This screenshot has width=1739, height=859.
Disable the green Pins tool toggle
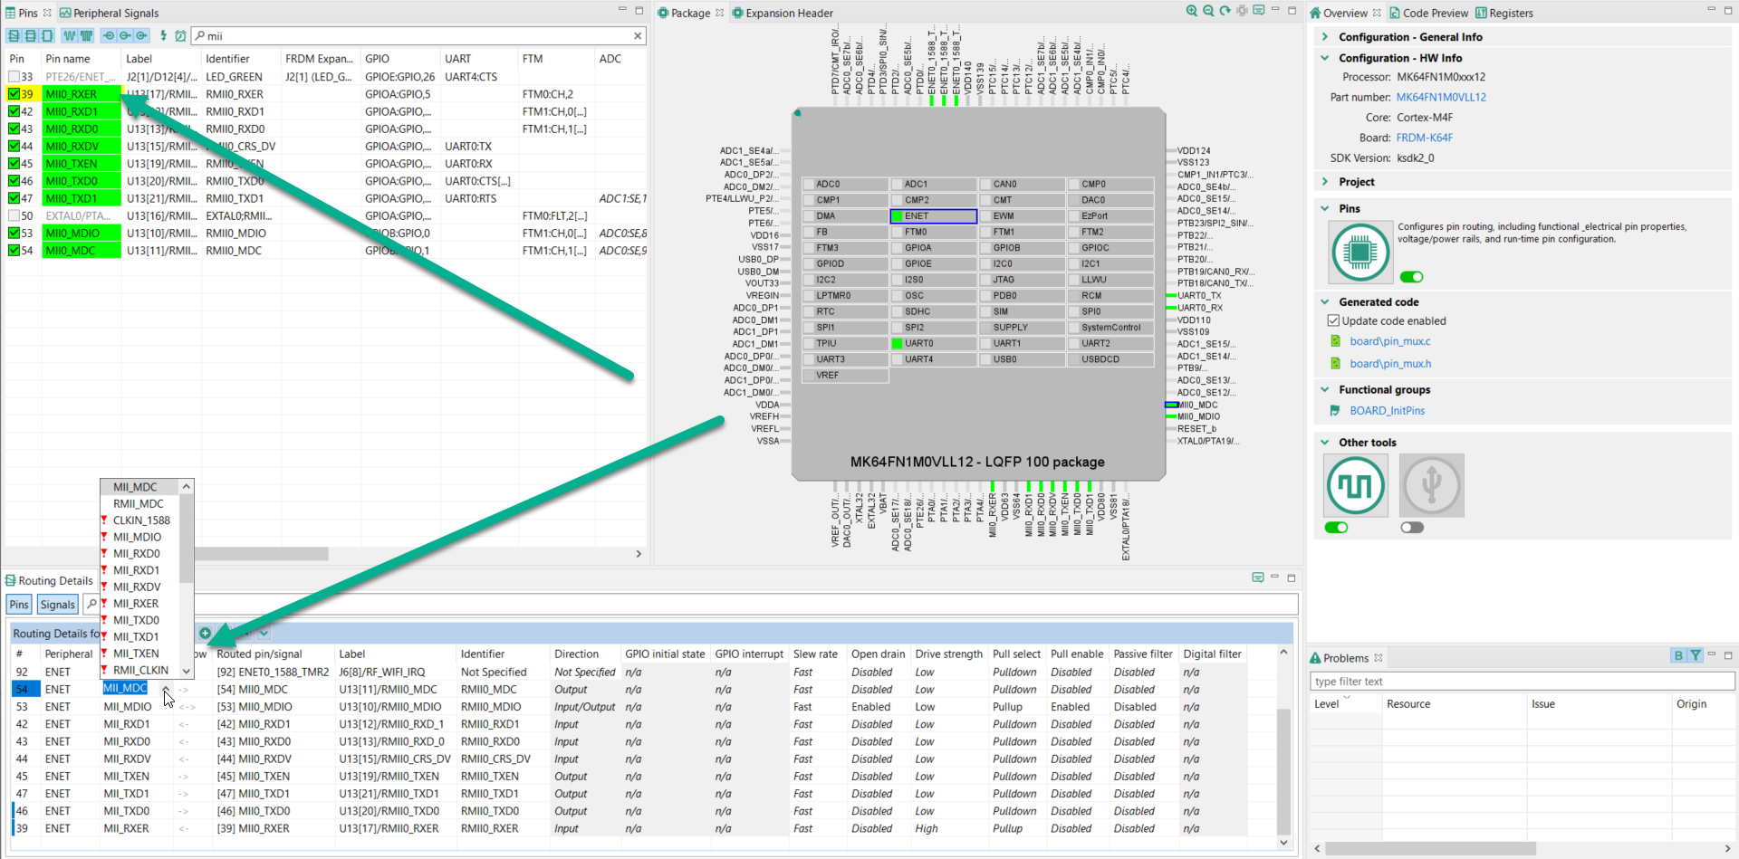1411,277
